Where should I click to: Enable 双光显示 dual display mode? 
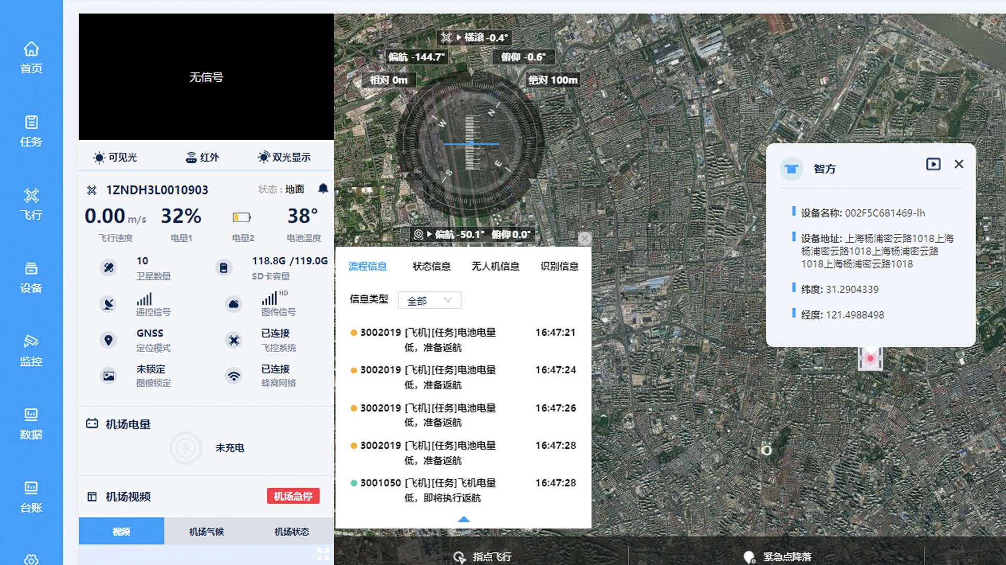tap(285, 157)
